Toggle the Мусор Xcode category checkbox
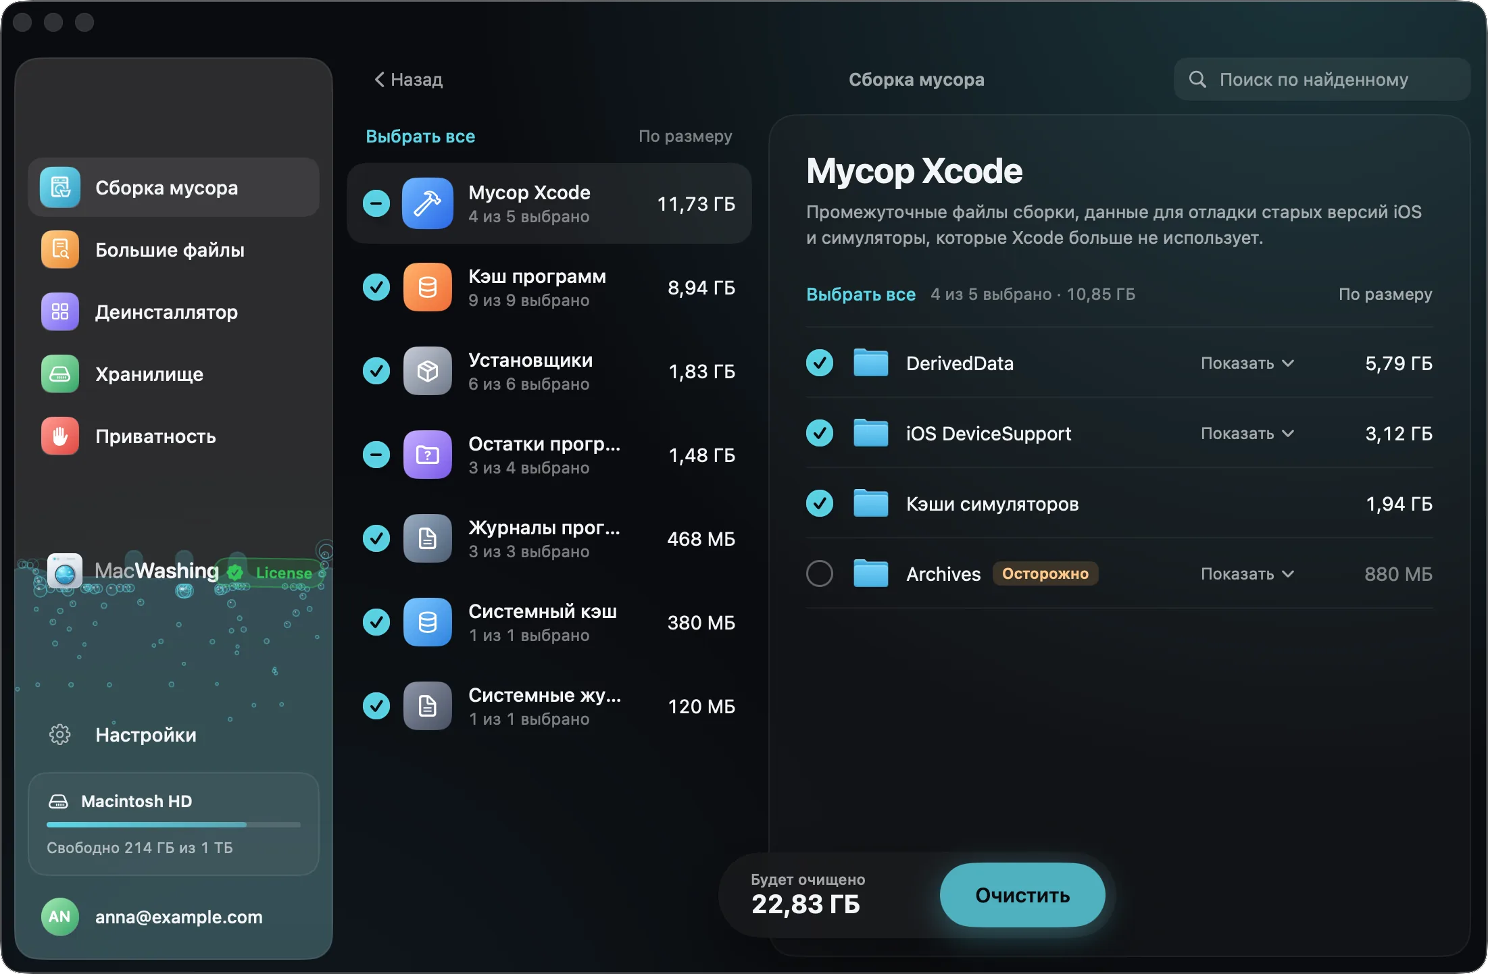This screenshot has height=974, width=1488. [376, 203]
